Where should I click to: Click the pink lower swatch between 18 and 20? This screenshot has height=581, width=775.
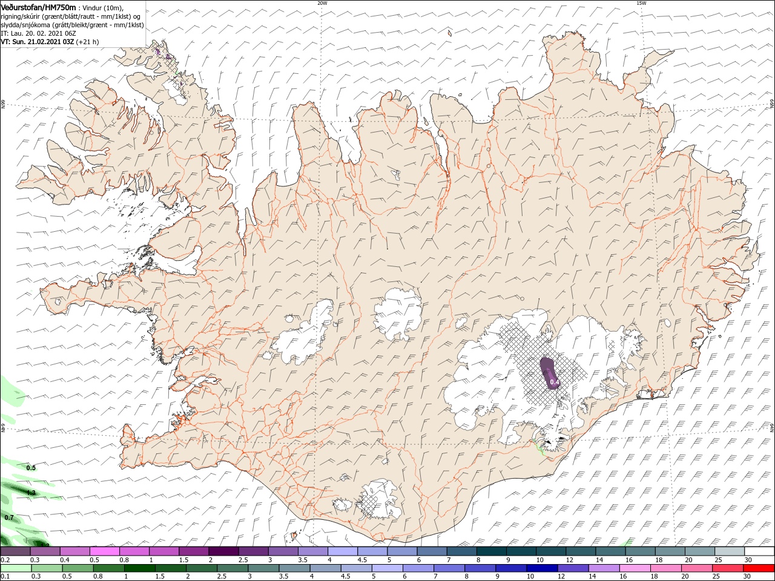point(665,568)
